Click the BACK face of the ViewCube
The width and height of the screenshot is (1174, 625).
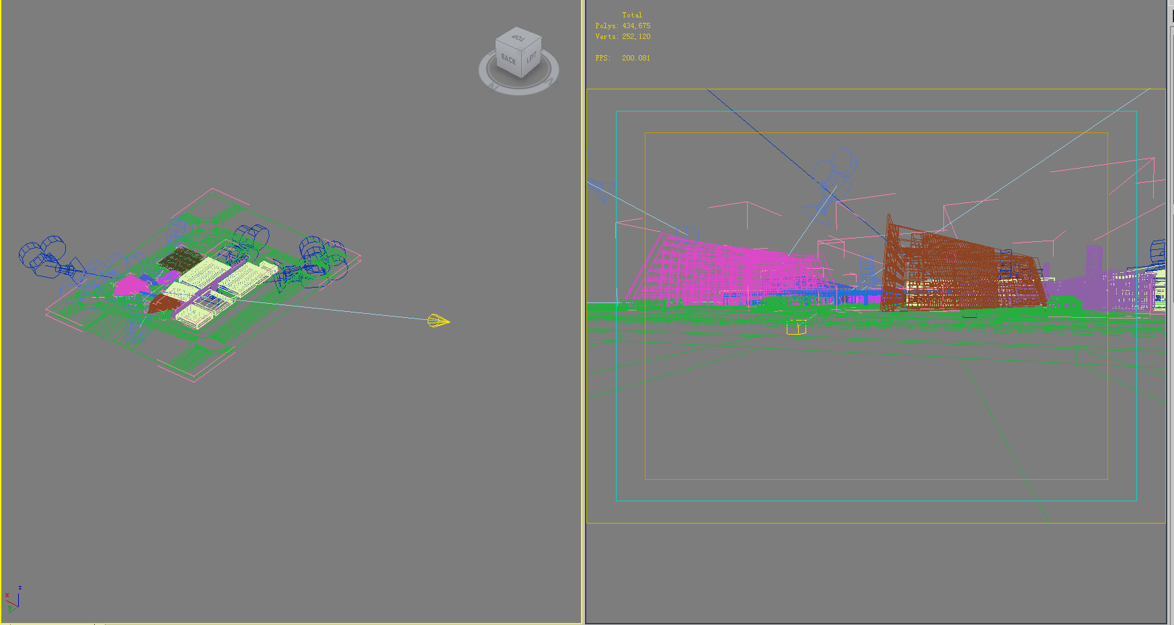click(x=508, y=59)
